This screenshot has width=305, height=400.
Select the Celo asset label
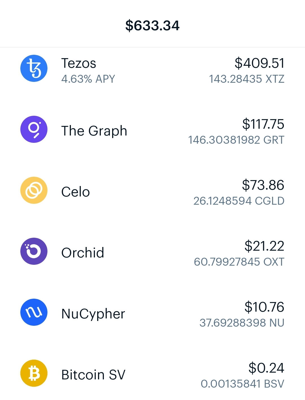point(76,192)
